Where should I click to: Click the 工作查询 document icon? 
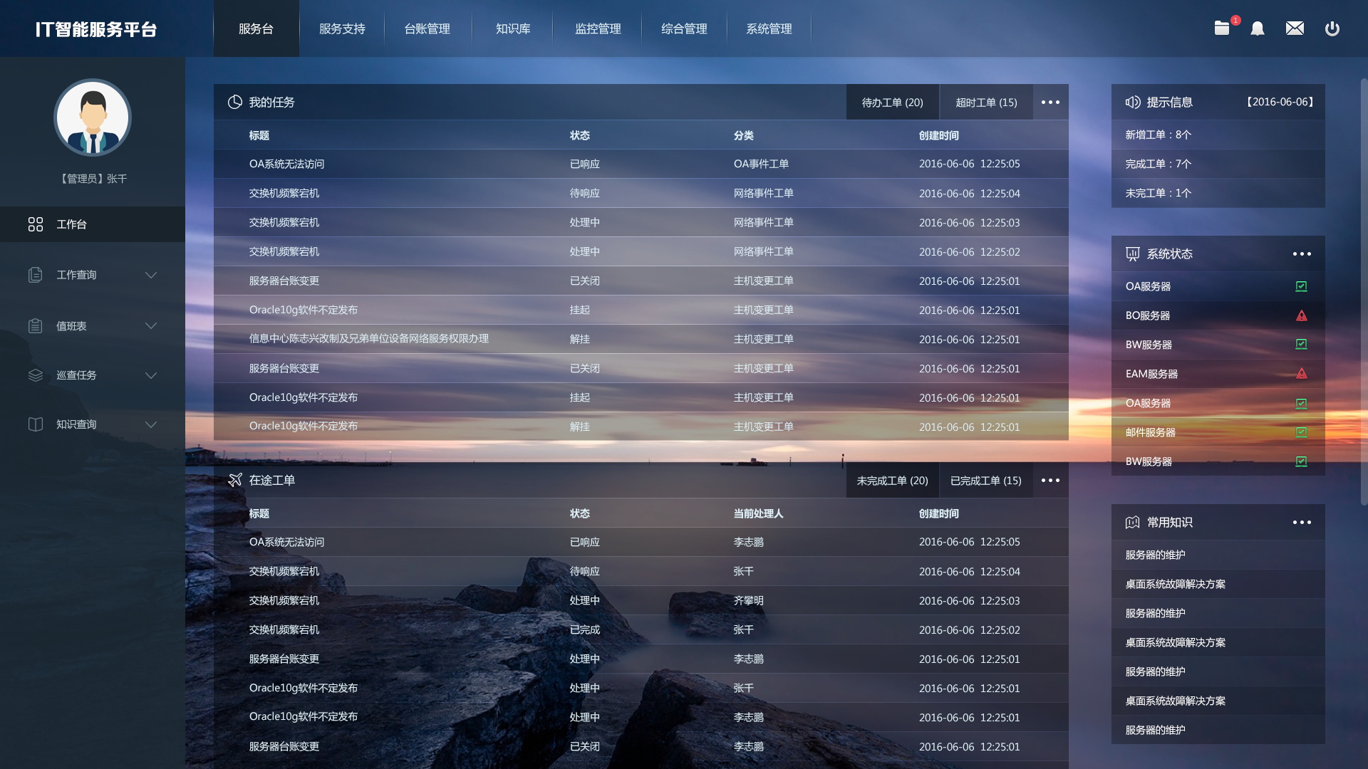36,275
